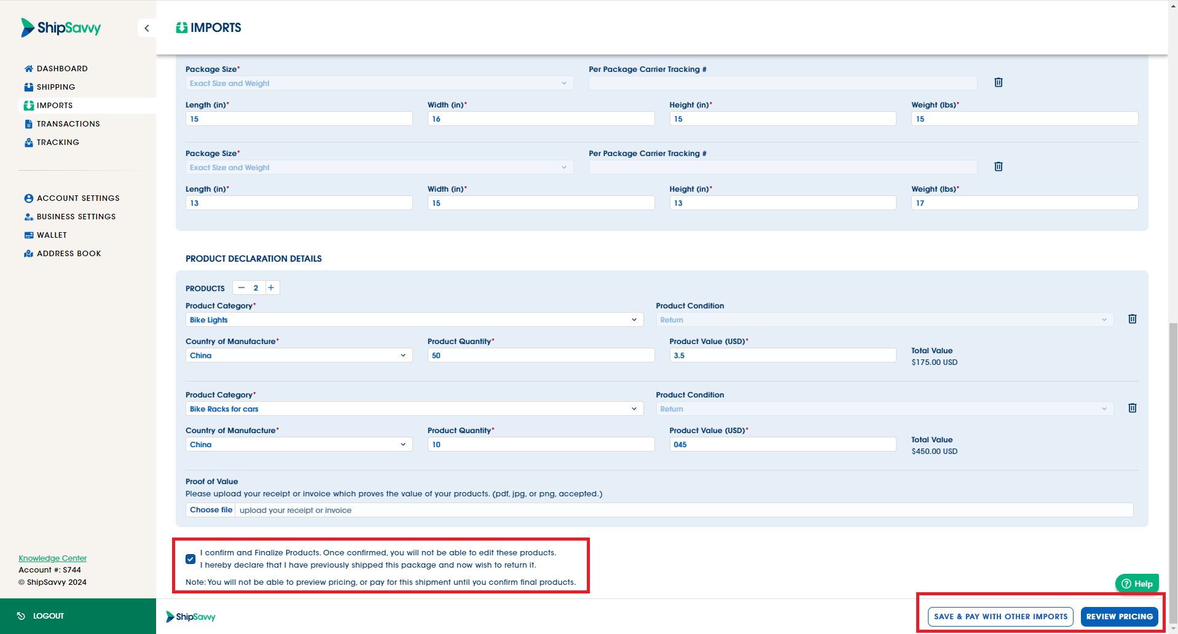
Task: Go to the Wallet page
Action: [45, 235]
